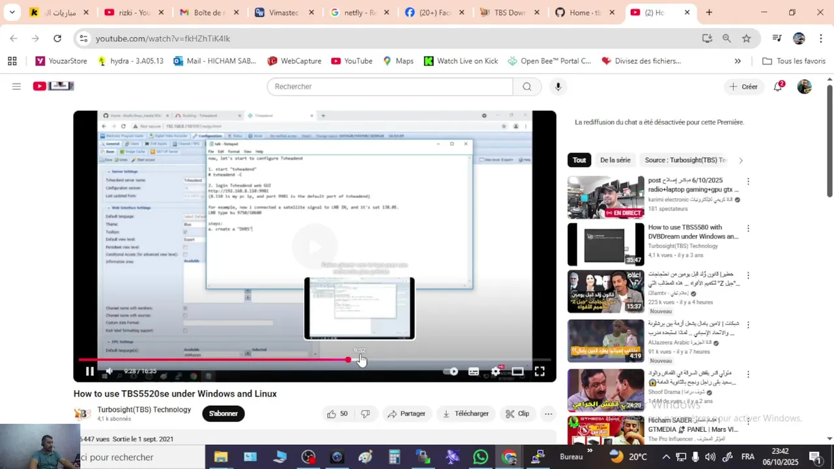Pause the video playback
Image resolution: width=834 pixels, height=469 pixels.
(x=90, y=371)
